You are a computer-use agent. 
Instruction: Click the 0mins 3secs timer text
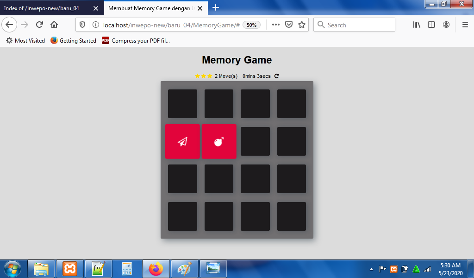tap(256, 76)
